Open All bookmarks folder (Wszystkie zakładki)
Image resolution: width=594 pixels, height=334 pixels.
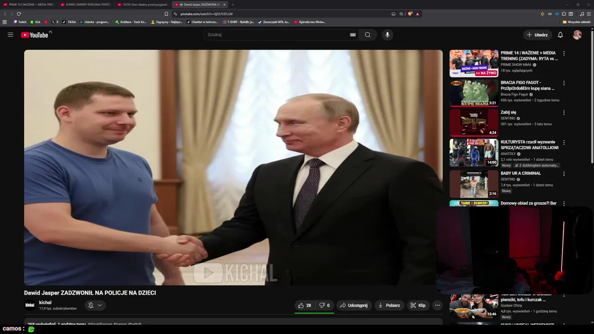pos(577,22)
